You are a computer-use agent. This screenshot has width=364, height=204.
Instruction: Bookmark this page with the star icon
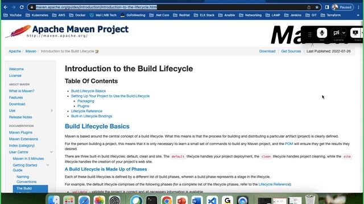(317, 7)
